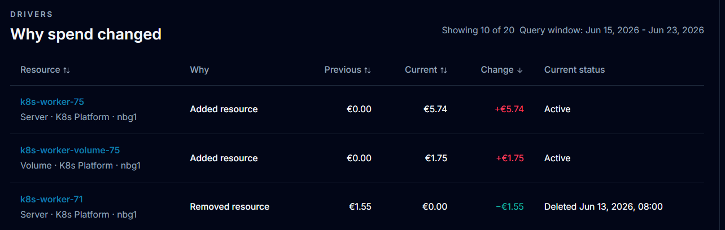Click the DRIVERS section label

32,14
